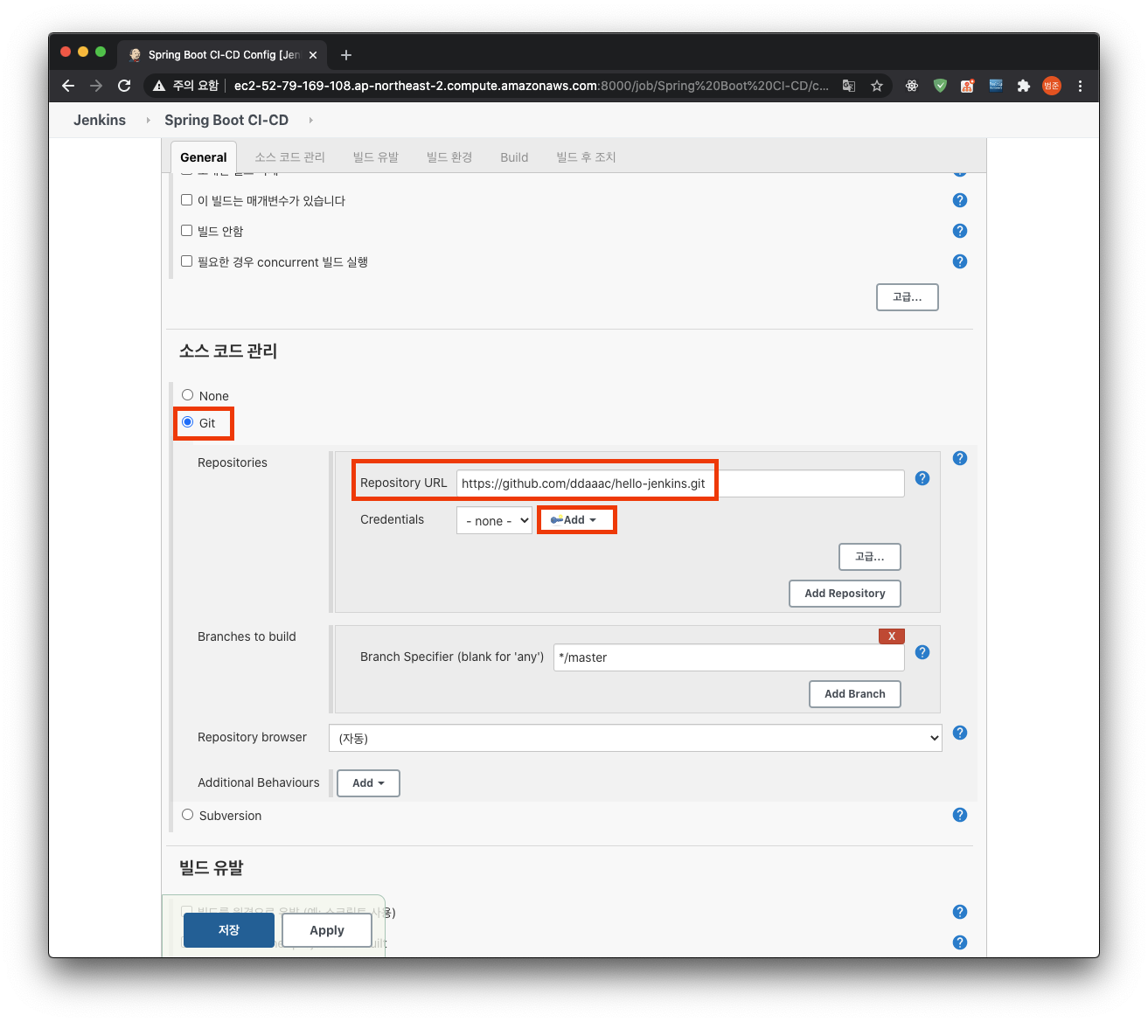Focus the Branch Specifier input field
Screen dimensions: 1148x1022
pos(728,657)
